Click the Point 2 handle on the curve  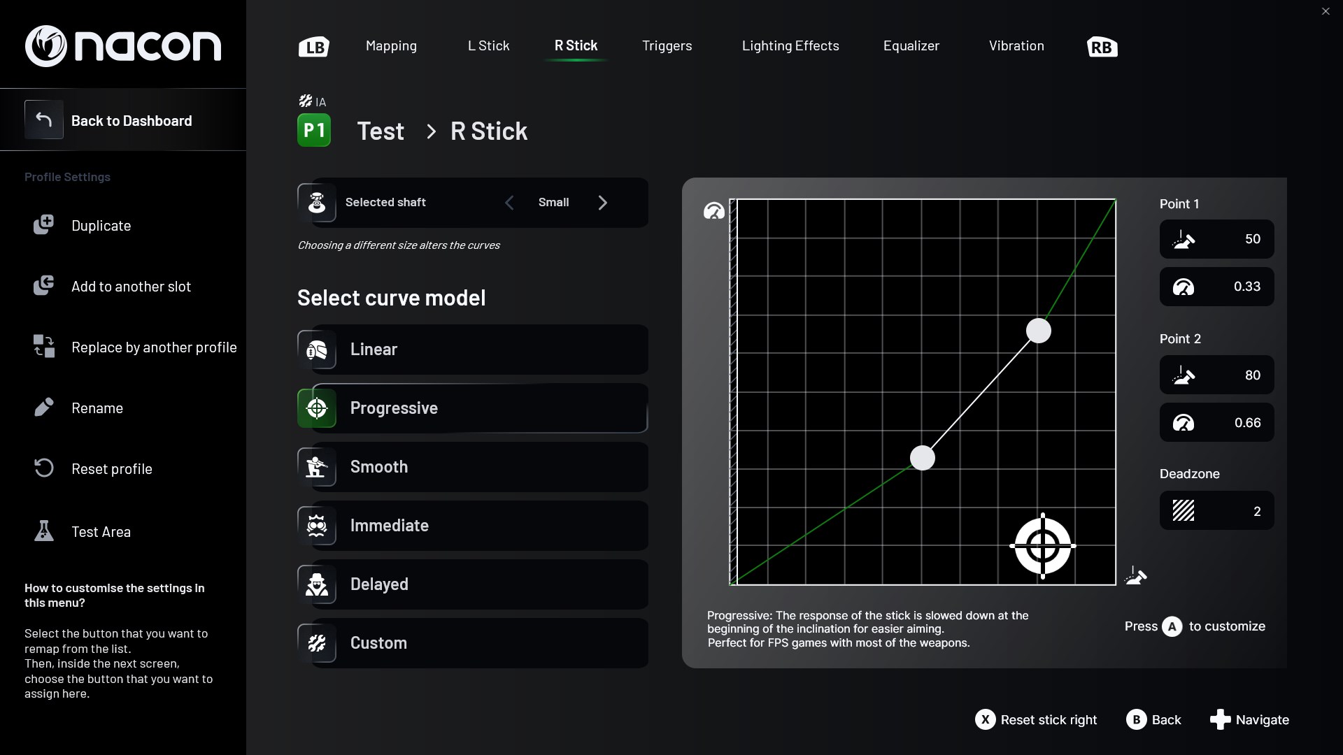1038,331
